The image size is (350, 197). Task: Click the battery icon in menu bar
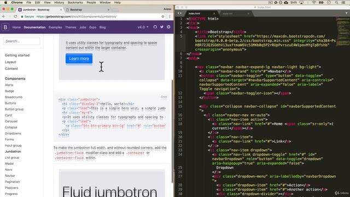[x=321, y=2]
